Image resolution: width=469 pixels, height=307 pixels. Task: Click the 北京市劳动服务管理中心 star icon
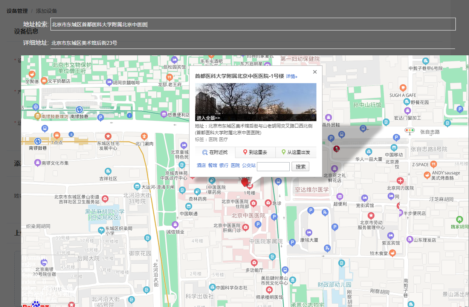(371, 216)
